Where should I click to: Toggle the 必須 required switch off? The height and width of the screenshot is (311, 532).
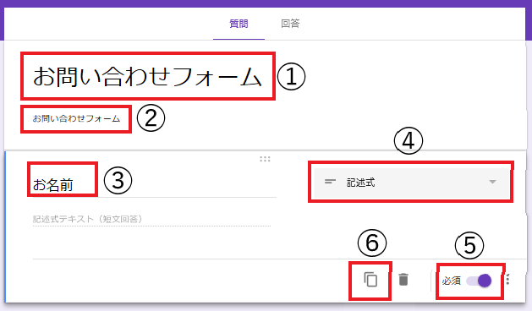pos(479,281)
